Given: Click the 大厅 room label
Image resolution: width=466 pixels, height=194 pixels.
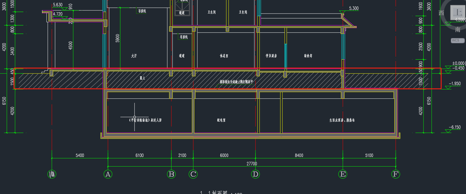Looking at the screenshot, I should pos(134,56).
